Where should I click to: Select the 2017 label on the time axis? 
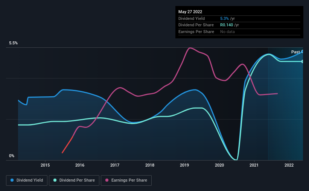point(115,165)
